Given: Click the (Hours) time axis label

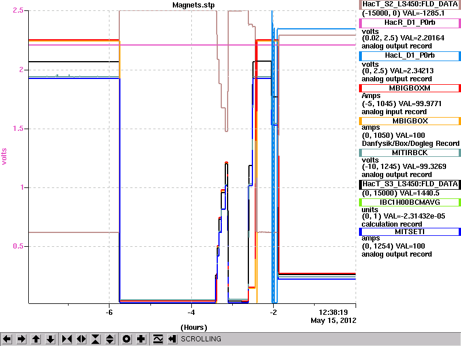Looking at the screenshot, I should point(194,328).
